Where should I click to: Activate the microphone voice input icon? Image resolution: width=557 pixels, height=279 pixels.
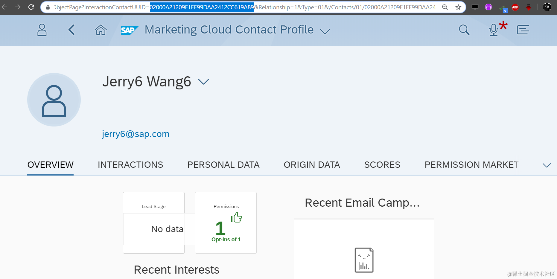point(494,30)
